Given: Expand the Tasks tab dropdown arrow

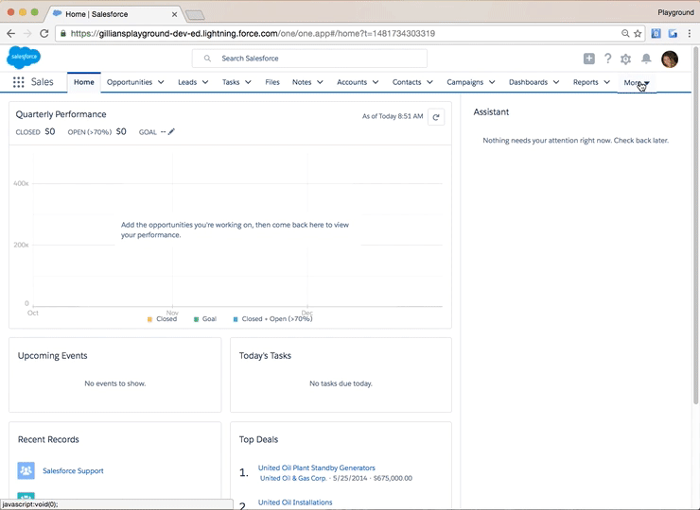Looking at the screenshot, I should click(248, 82).
